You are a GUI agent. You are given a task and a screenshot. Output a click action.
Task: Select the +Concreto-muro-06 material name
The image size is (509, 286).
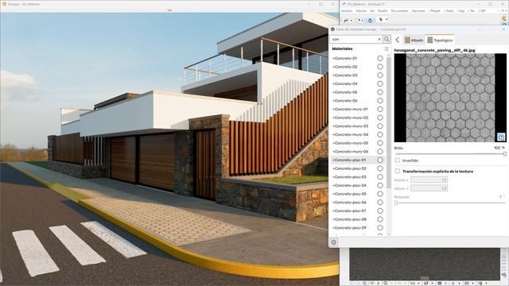coord(350,152)
